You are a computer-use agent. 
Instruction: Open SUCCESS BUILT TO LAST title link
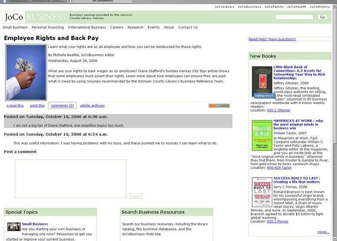click(x=297, y=180)
